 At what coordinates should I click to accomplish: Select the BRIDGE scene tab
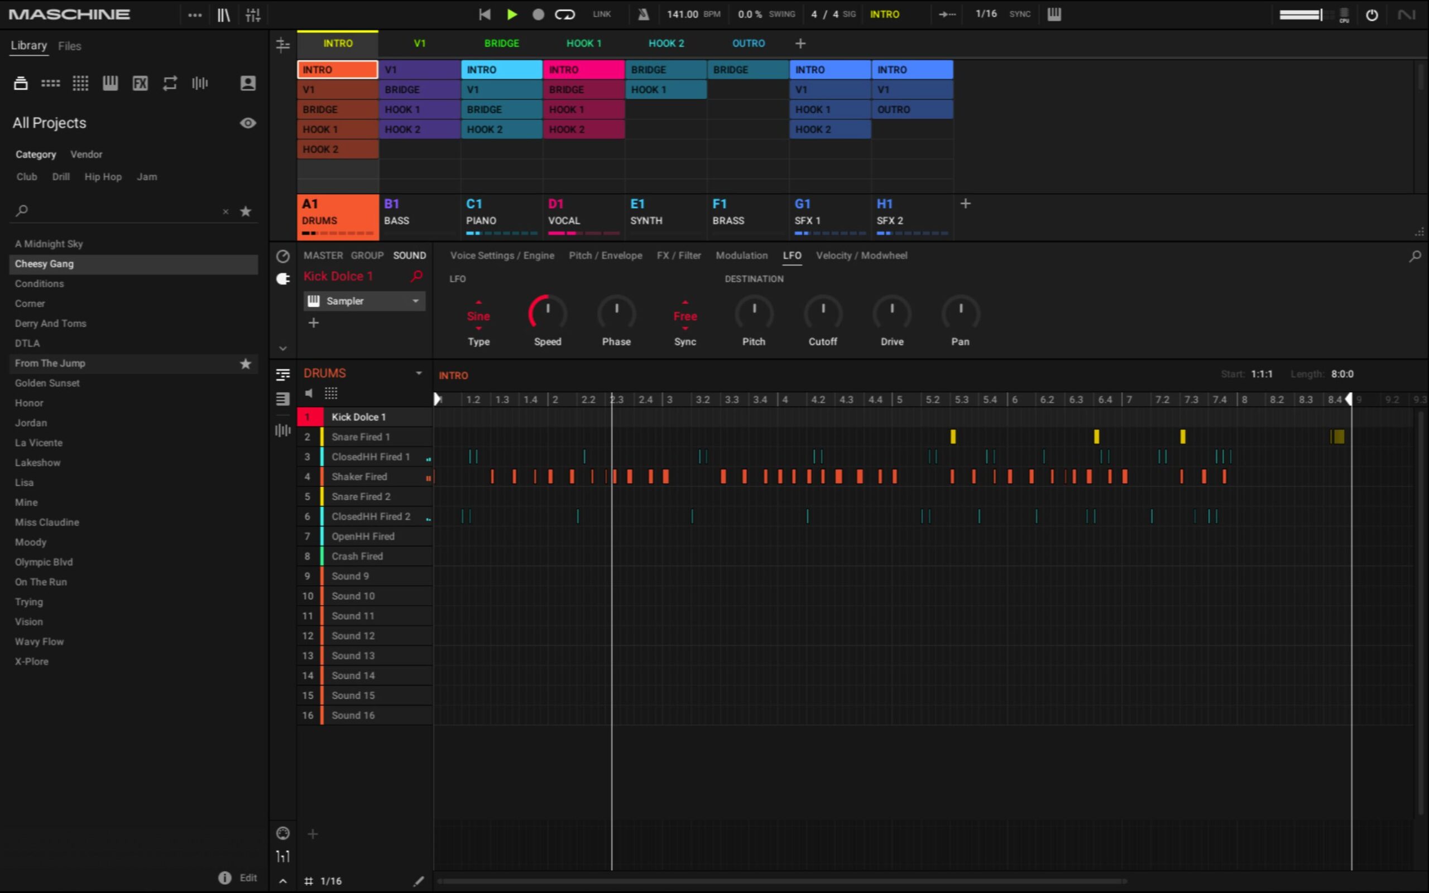click(x=502, y=43)
